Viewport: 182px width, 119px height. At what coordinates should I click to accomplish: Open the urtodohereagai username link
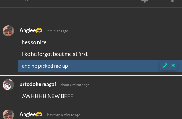37,84
